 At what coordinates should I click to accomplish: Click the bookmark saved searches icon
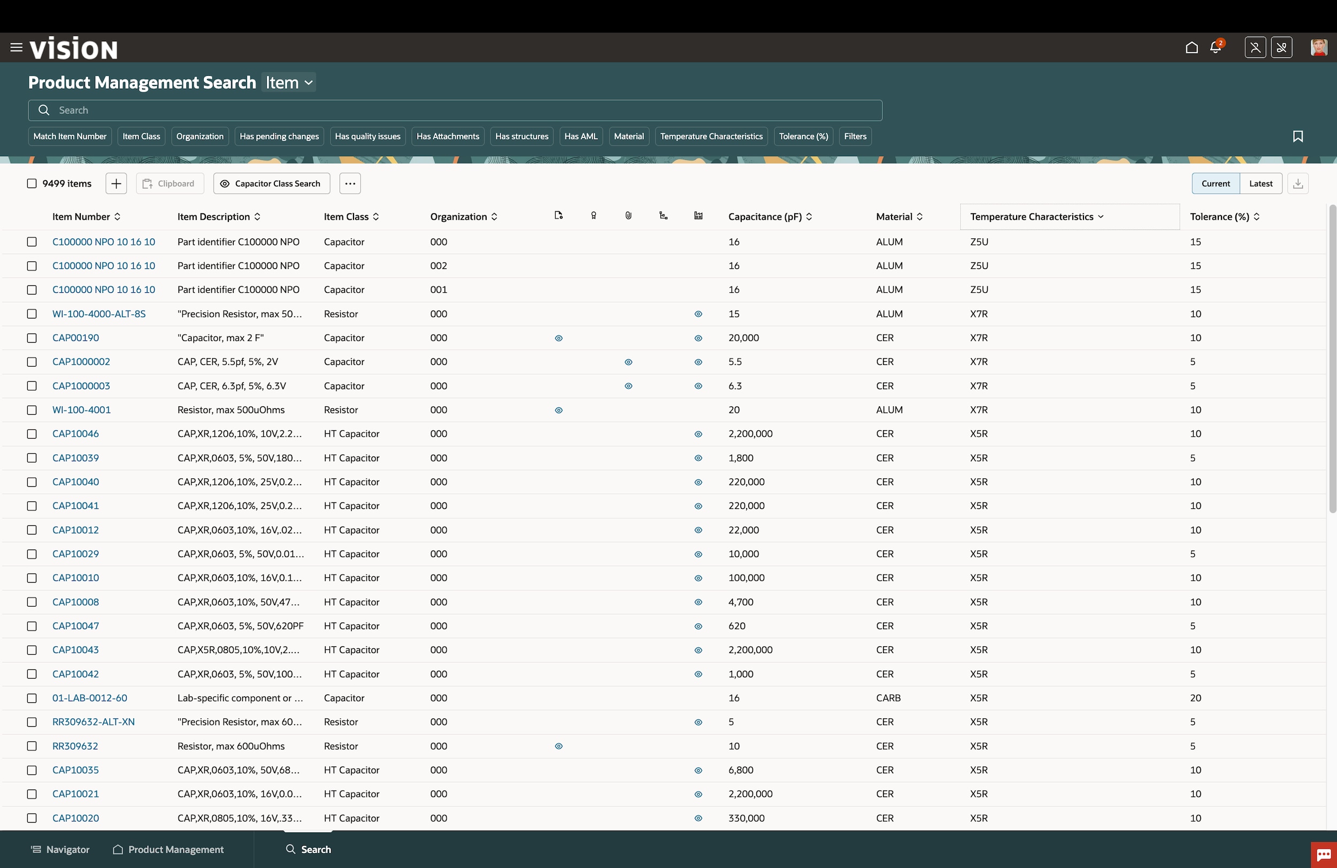(1297, 136)
